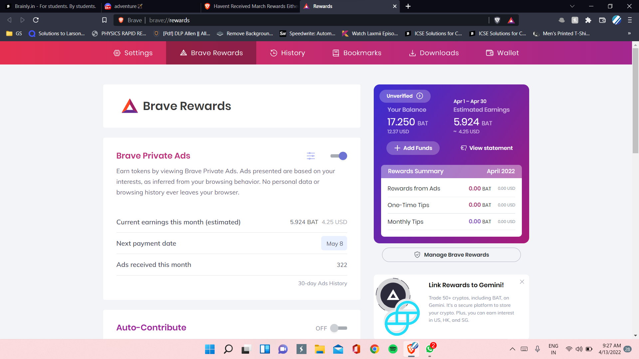Show hidden bookmarks overflow chevron

point(629,34)
